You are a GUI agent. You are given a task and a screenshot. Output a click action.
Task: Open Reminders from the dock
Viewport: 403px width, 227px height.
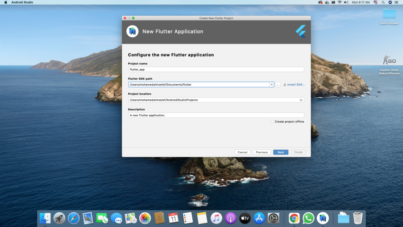point(188,218)
